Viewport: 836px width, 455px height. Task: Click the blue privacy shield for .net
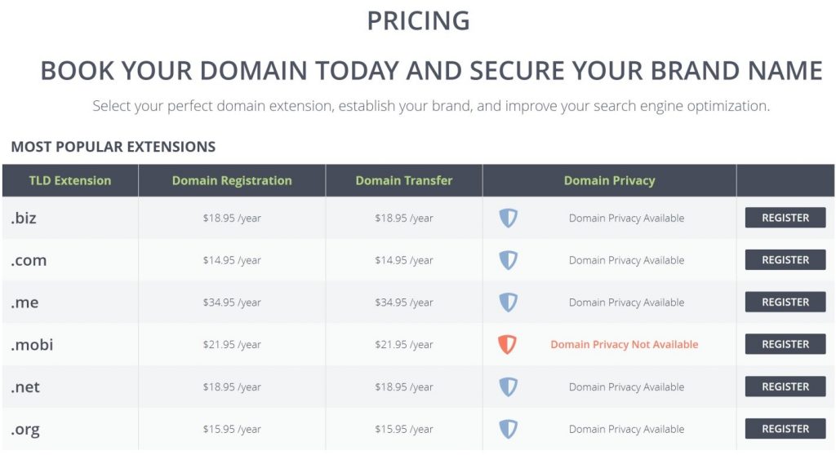[508, 387]
